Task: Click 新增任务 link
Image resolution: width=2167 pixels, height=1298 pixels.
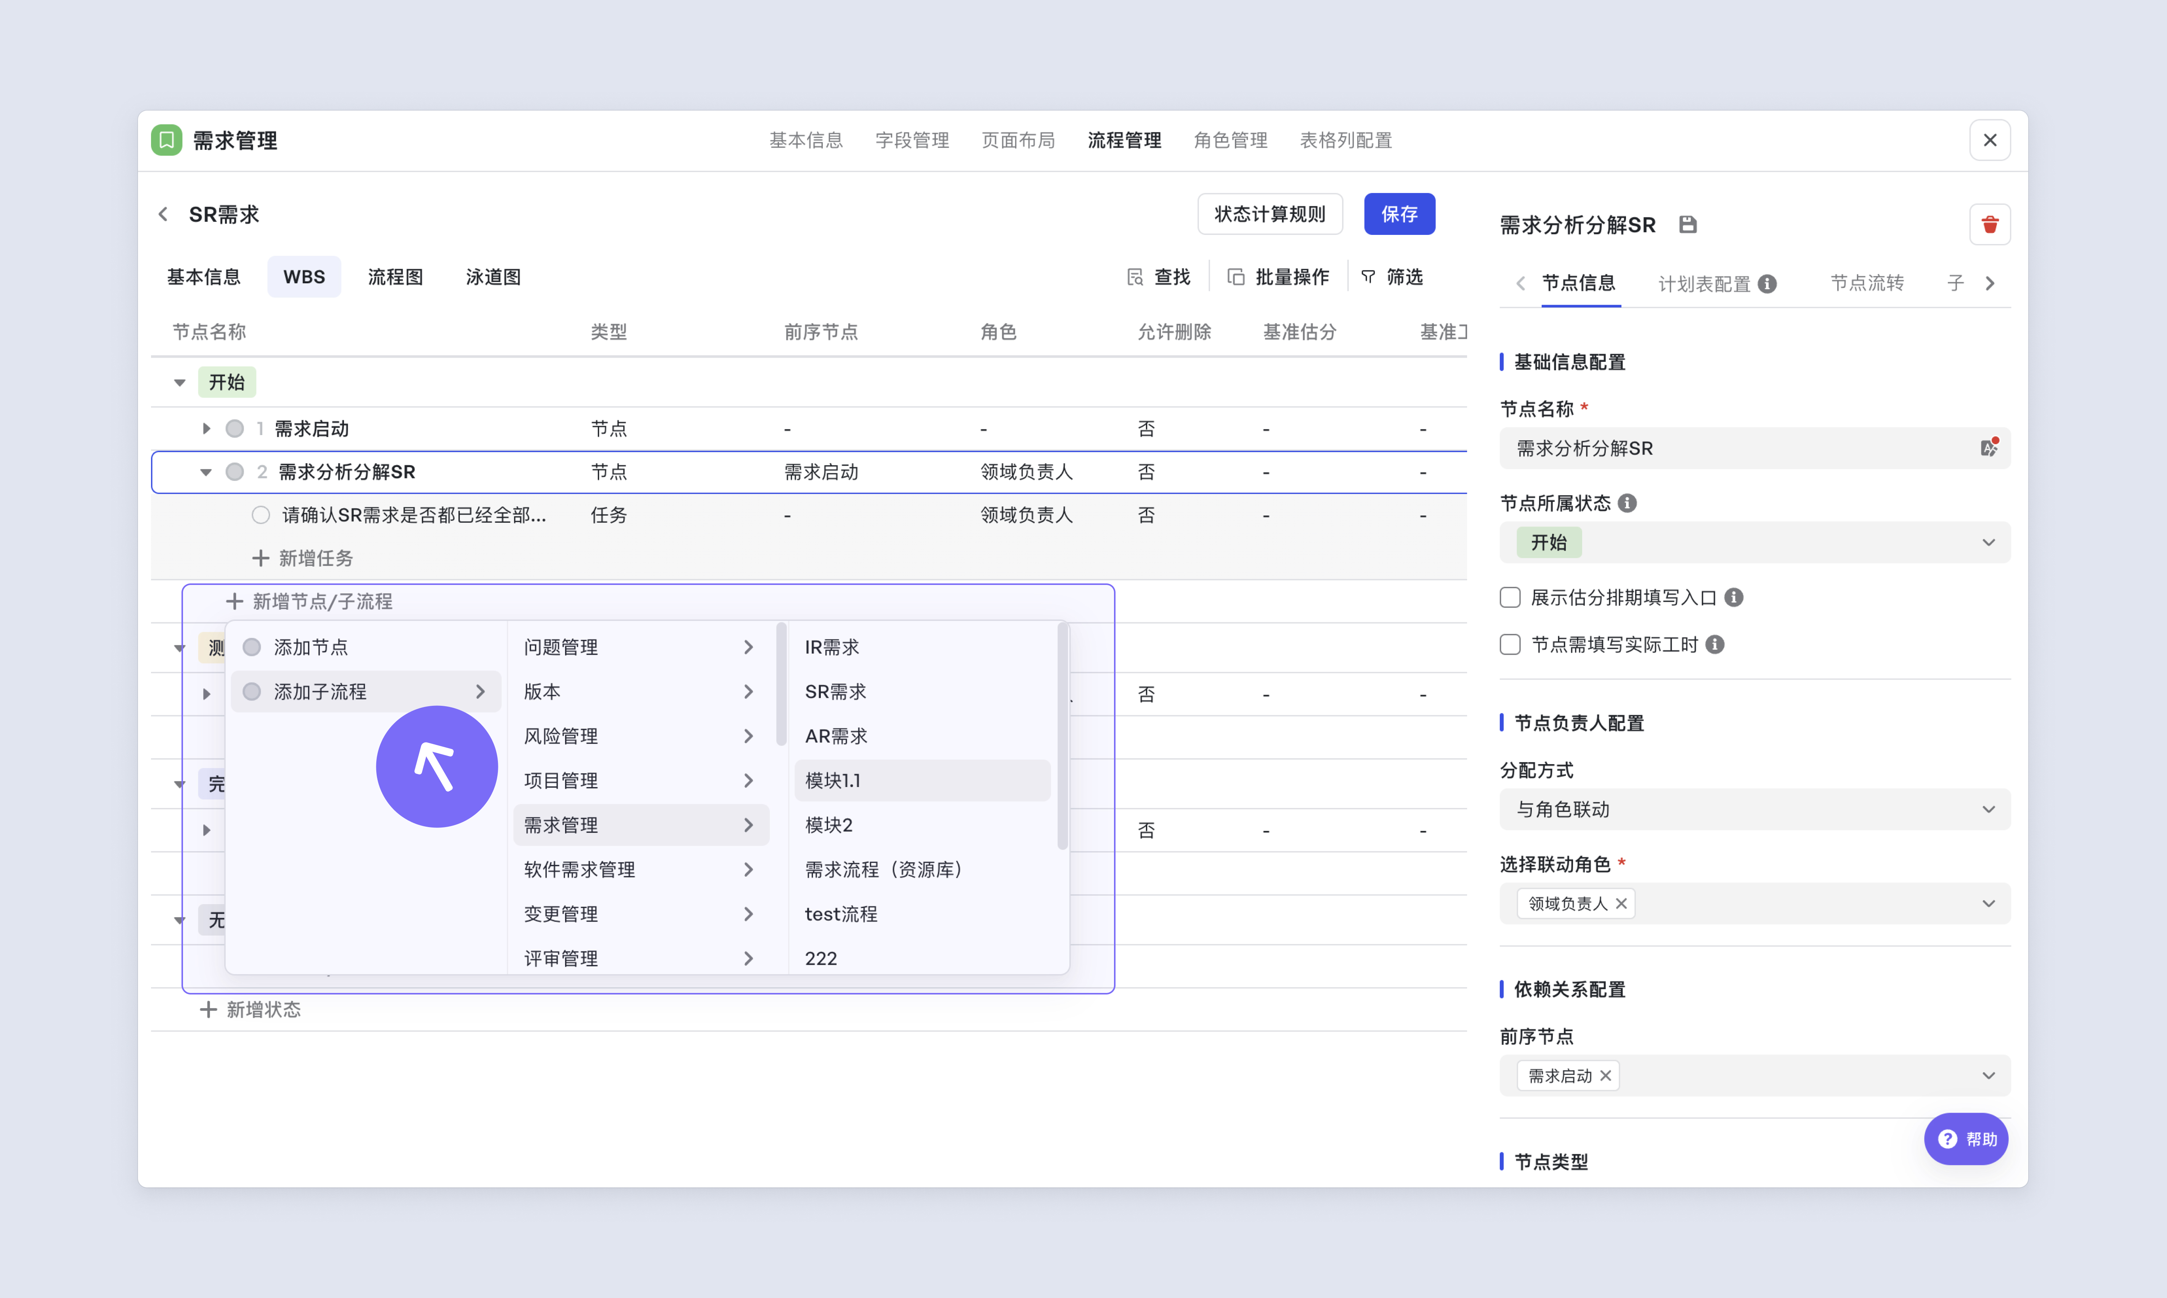Action: (x=316, y=558)
